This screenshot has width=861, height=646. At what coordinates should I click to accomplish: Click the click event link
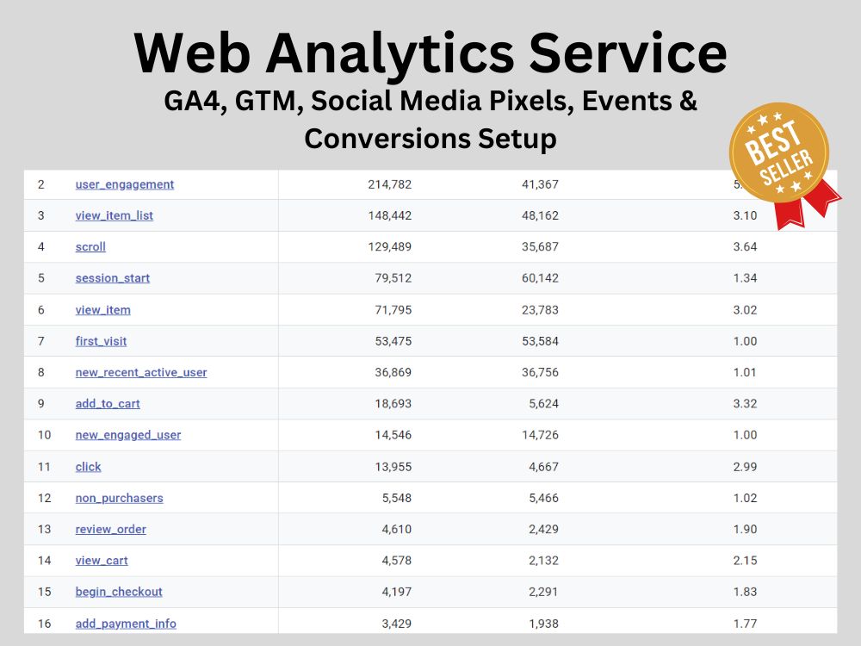click(x=88, y=466)
